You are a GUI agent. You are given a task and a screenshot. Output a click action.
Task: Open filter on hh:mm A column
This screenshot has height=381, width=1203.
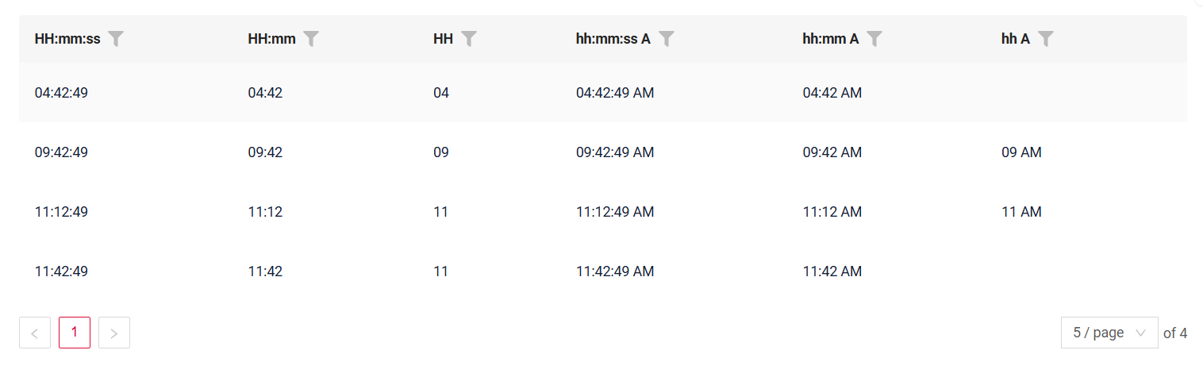[x=874, y=39]
